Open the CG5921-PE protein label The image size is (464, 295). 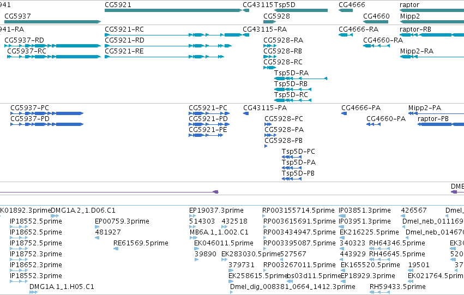point(208,130)
